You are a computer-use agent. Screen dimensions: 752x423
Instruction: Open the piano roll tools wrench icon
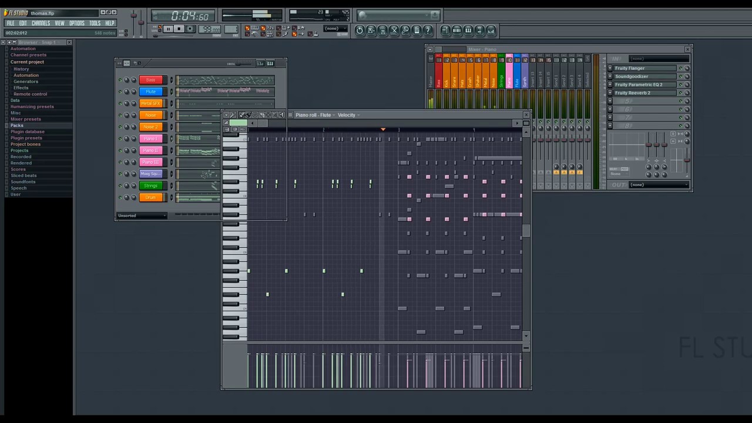tap(233, 115)
